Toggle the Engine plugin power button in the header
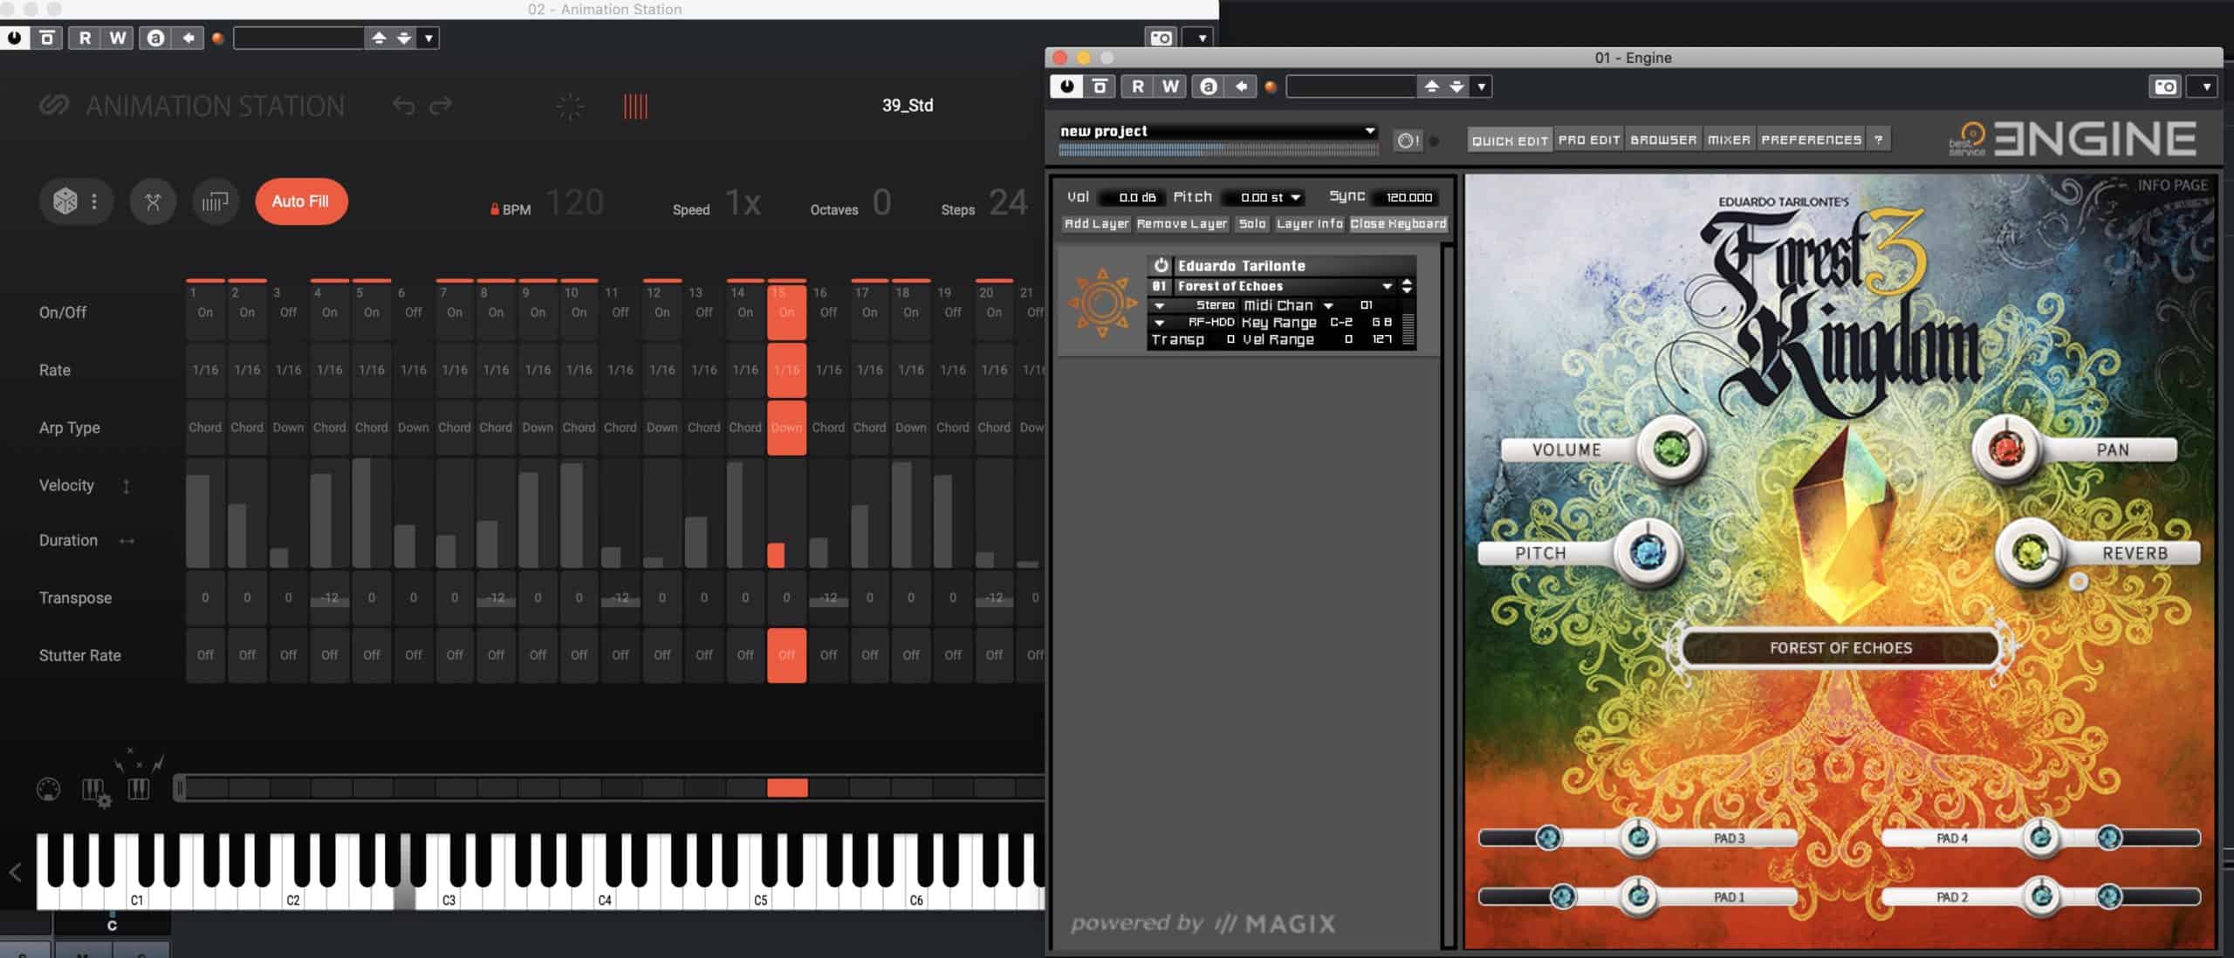Image resolution: width=2234 pixels, height=958 pixels. click(x=1066, y=86)
